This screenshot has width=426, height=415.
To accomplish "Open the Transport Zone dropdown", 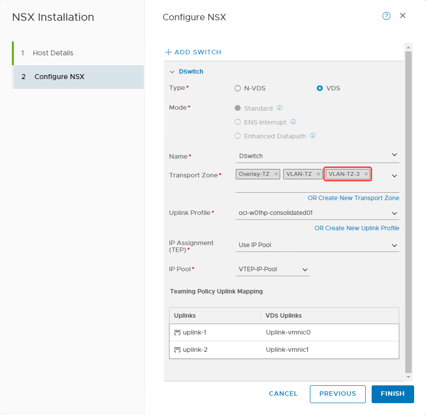I will [394, 175].
